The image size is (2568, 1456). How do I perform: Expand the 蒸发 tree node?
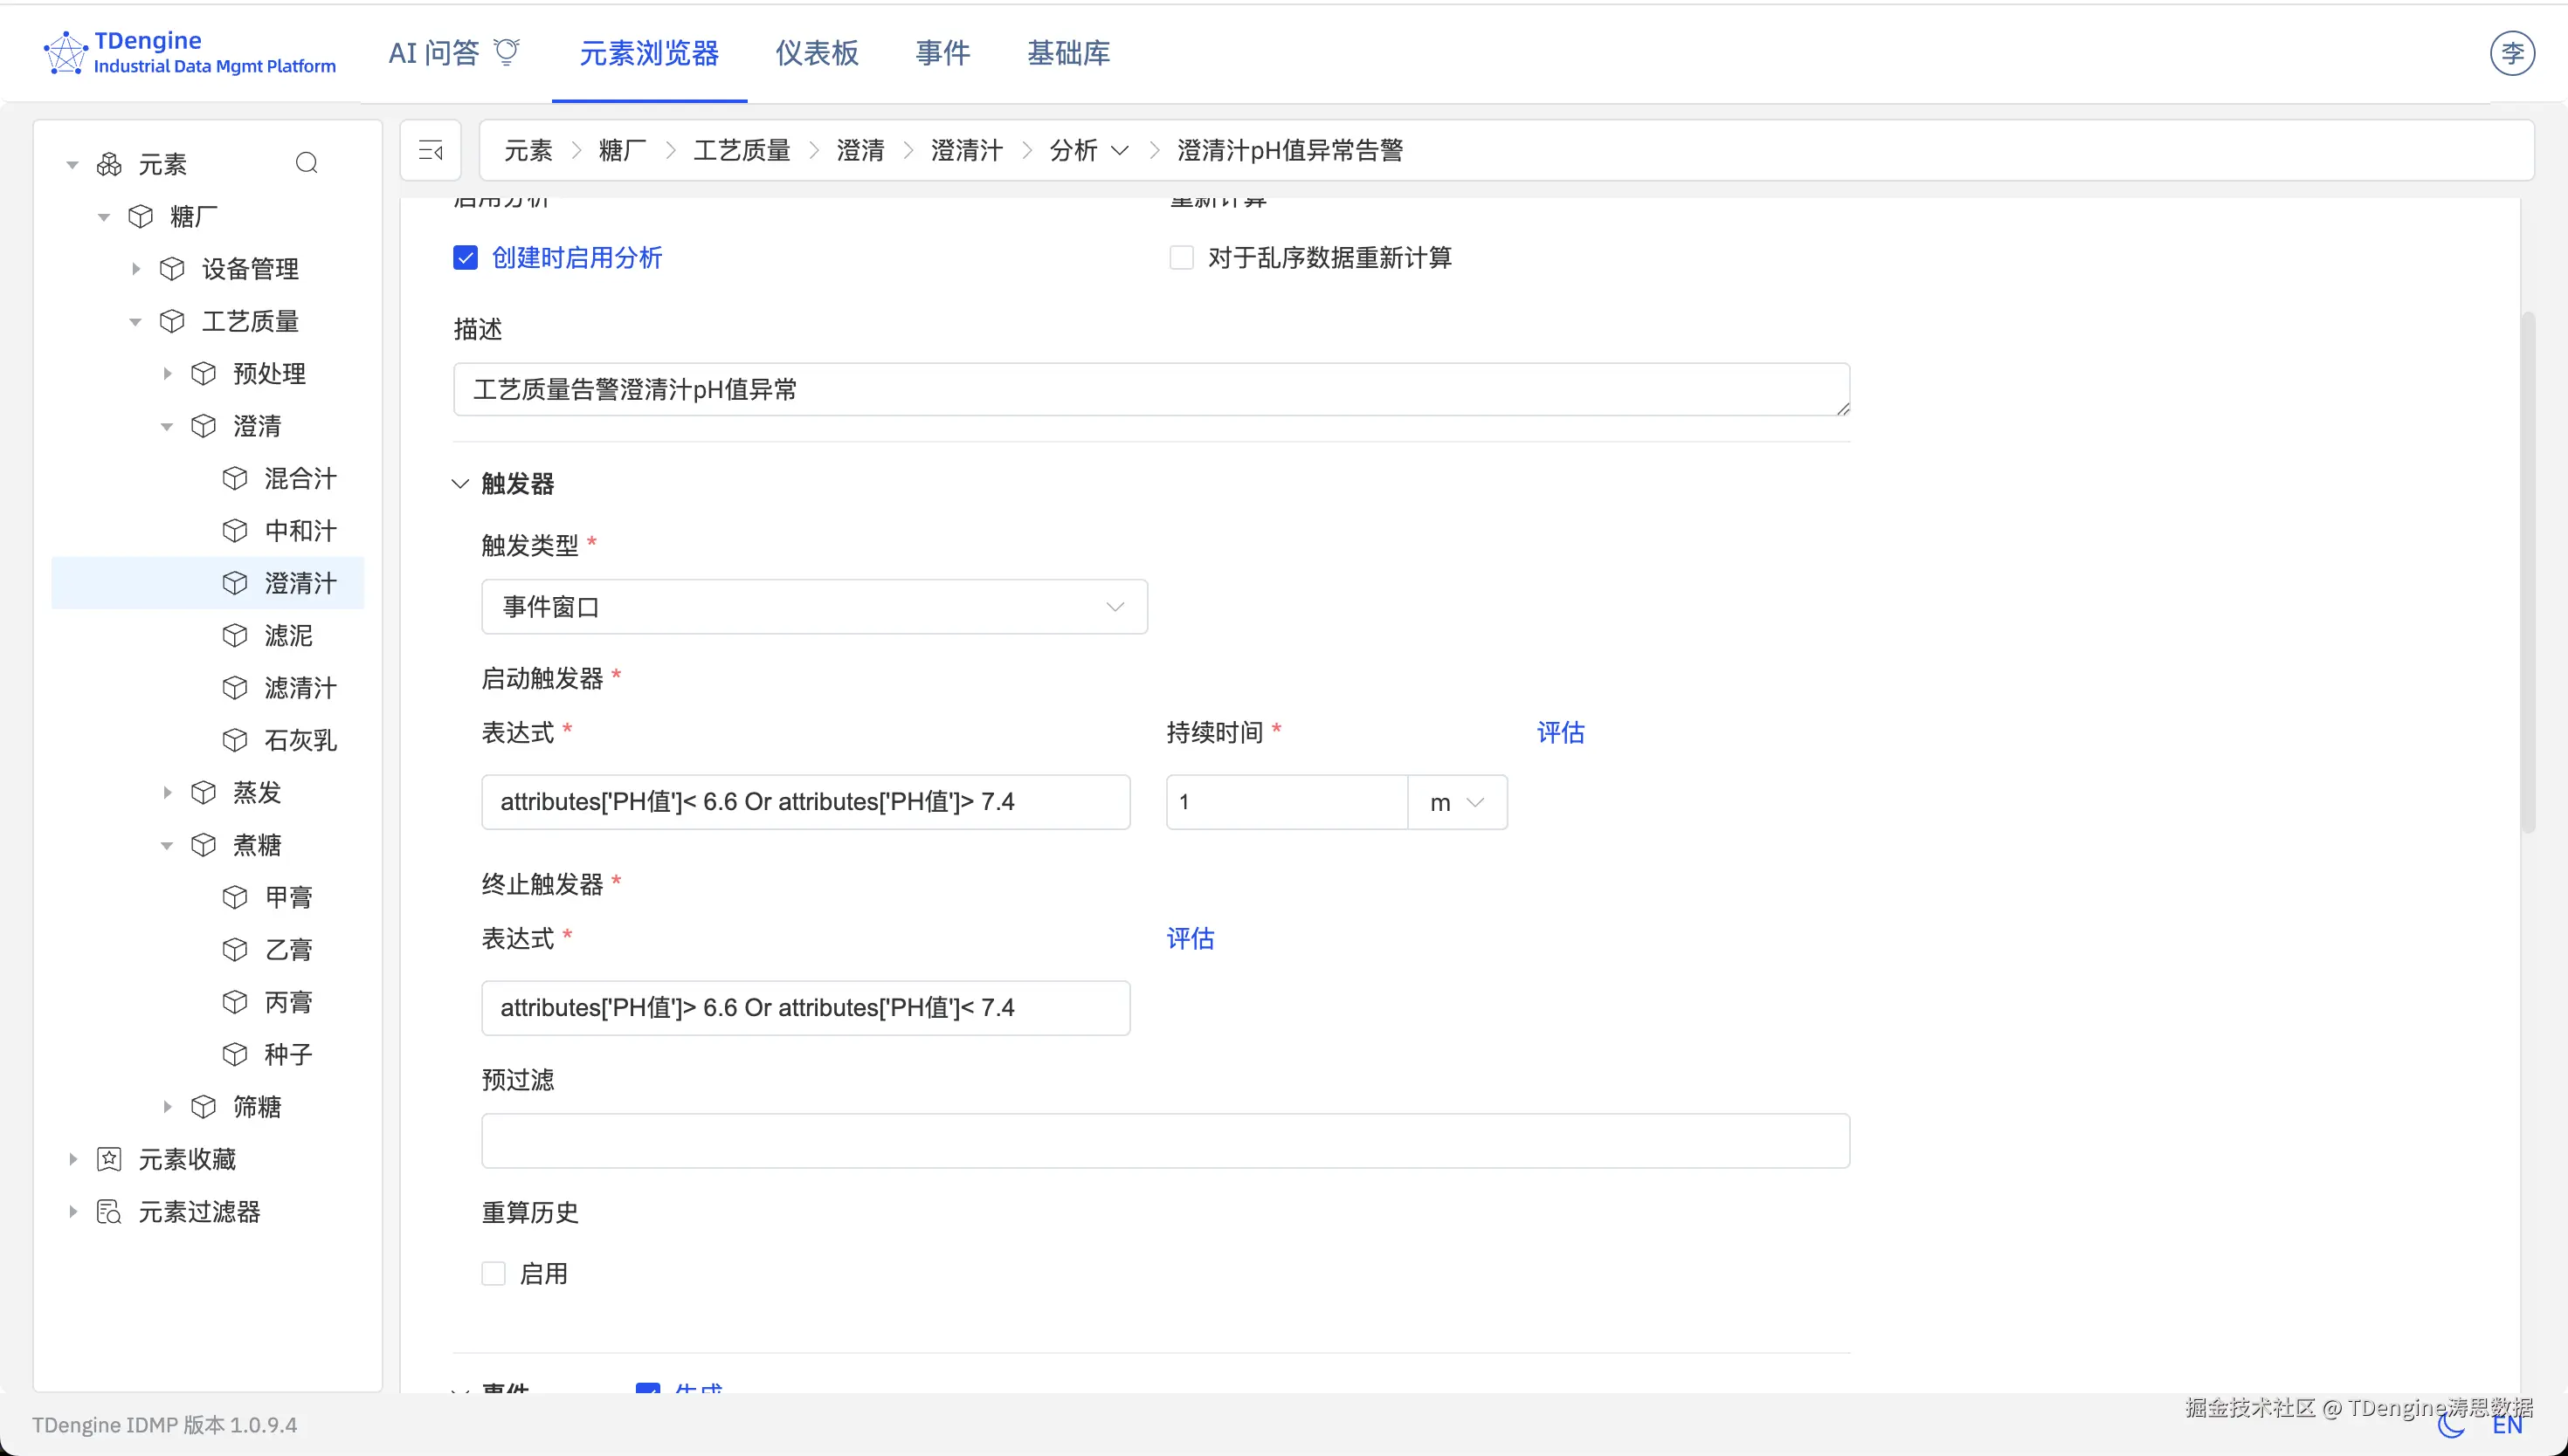tap(167, 792)
